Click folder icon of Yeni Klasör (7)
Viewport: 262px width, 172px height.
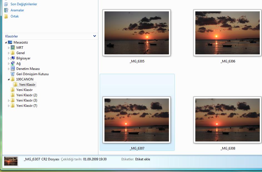click(x=13, y=106)
